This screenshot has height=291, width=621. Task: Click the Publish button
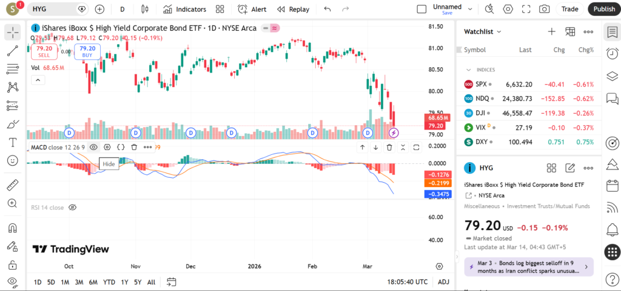point(603,9)
